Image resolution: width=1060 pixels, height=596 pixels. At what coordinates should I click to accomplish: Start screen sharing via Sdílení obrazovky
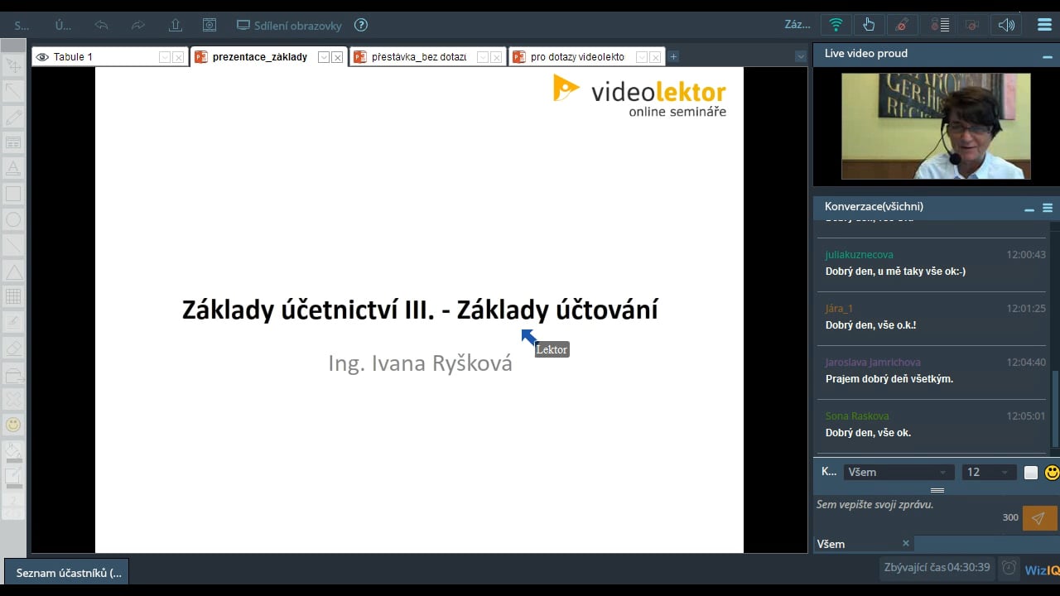point(289,25)
